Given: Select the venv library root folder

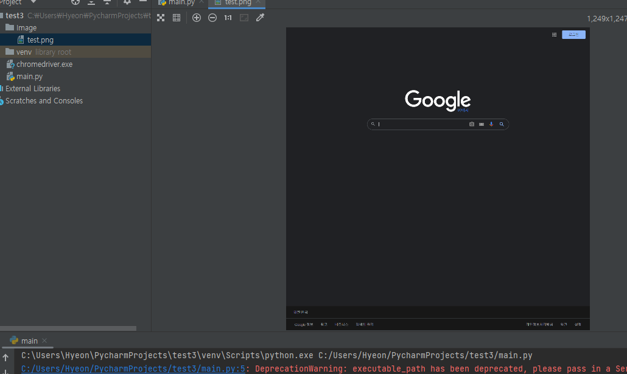Looking at the screenshot, I should [75, 52].
